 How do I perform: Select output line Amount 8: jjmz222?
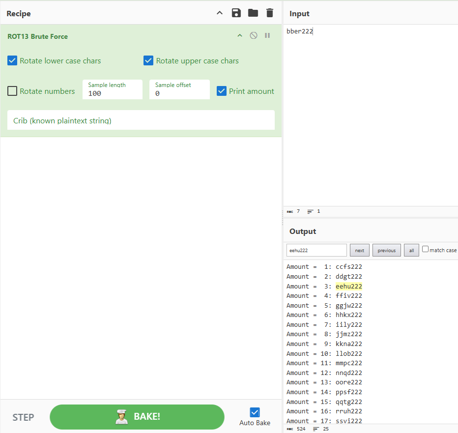(x=324, y=334)
